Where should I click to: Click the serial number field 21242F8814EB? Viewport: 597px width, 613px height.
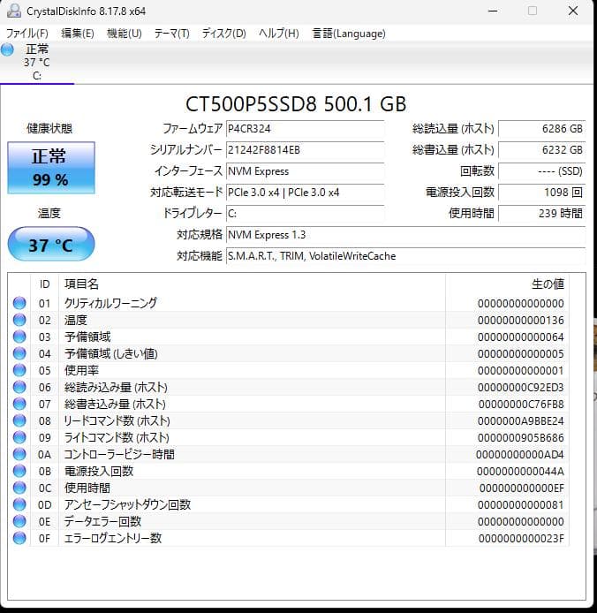pyautogui.click(x=305, y=150)
